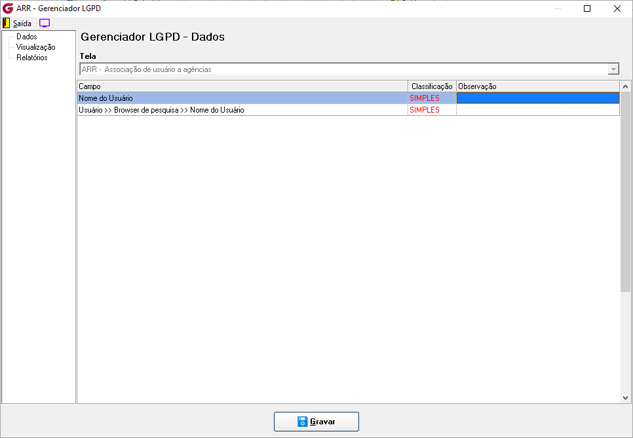Image resolution: width=633 pixels, height=438 pixels.
Task: Click the scrollbar down arrow
Action: (x=625, y=398)
